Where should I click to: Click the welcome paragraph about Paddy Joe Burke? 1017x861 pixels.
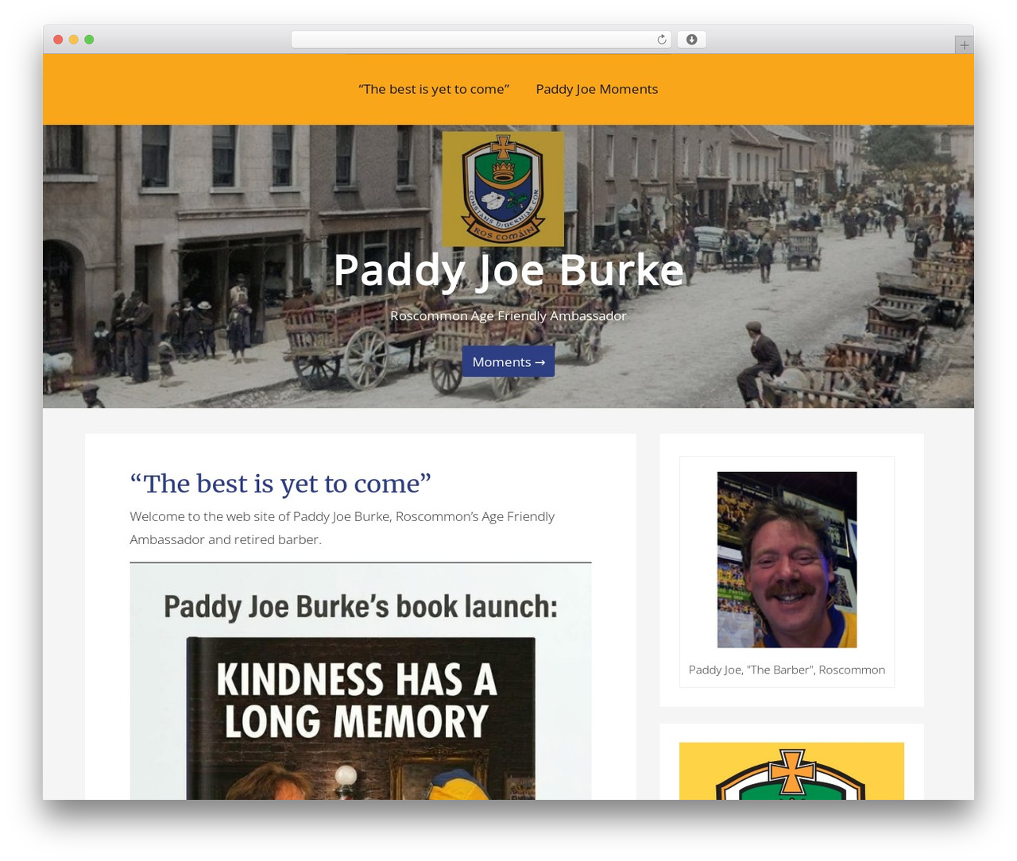pos(342,527)
